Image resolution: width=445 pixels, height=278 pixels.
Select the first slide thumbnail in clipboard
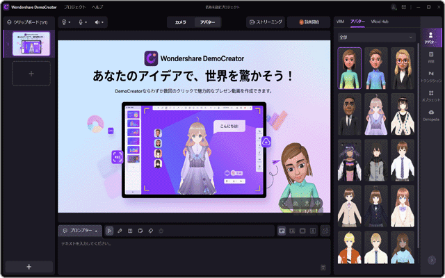[31, 44]
